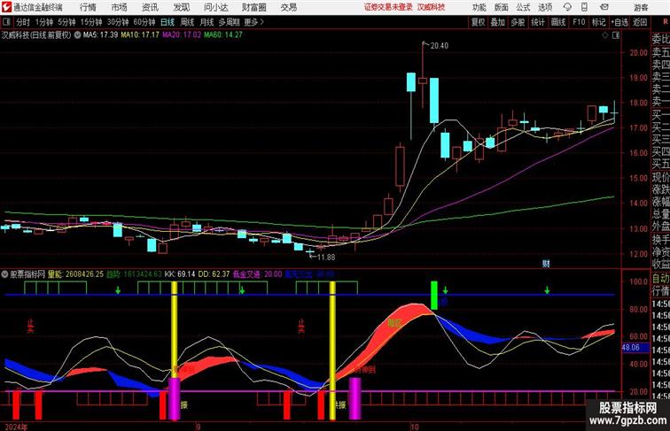Click the 20.40 high price label
Viewport: 670px width, 431px height.
click(440, 46)
